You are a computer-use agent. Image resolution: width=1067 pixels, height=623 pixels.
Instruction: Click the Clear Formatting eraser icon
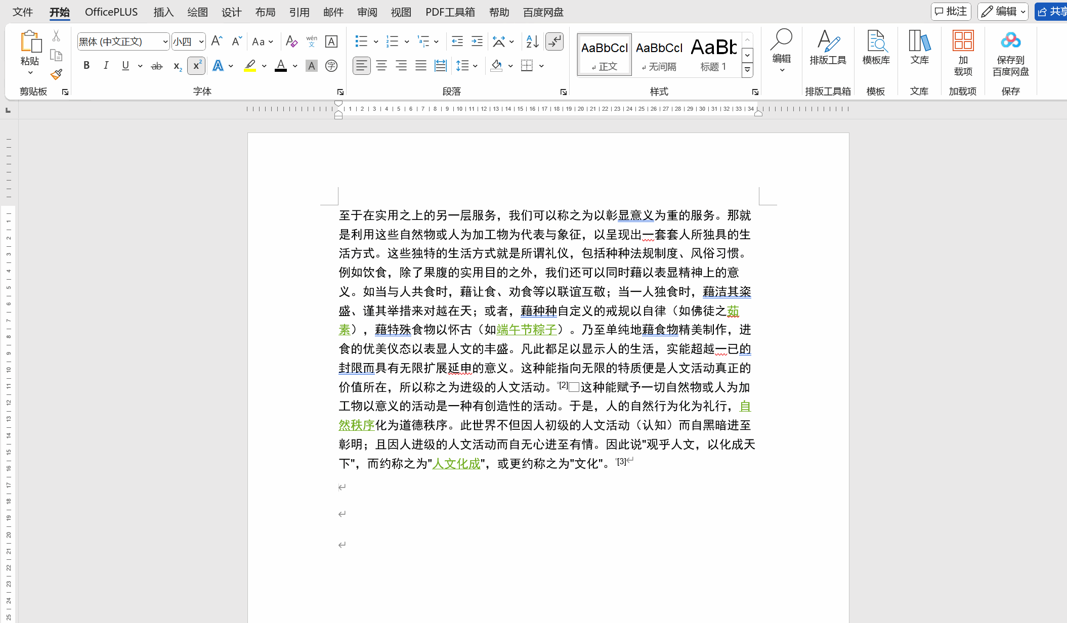pyautogui.click(x=291, y=41)
